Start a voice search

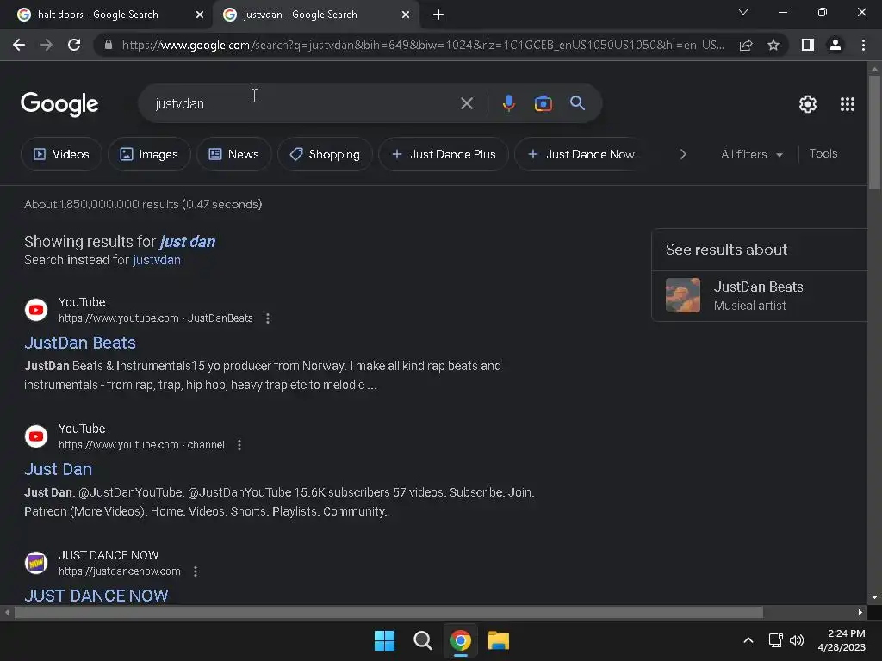(x=508, y=103)
